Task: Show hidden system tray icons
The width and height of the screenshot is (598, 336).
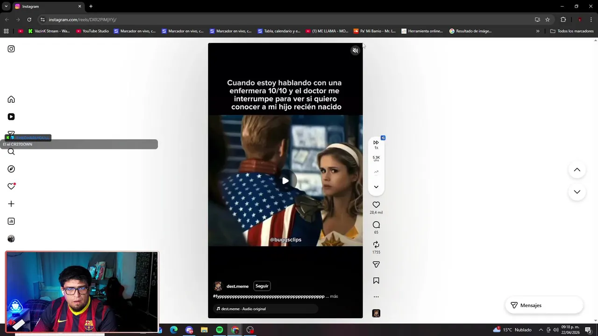Action: click(541, 330)
